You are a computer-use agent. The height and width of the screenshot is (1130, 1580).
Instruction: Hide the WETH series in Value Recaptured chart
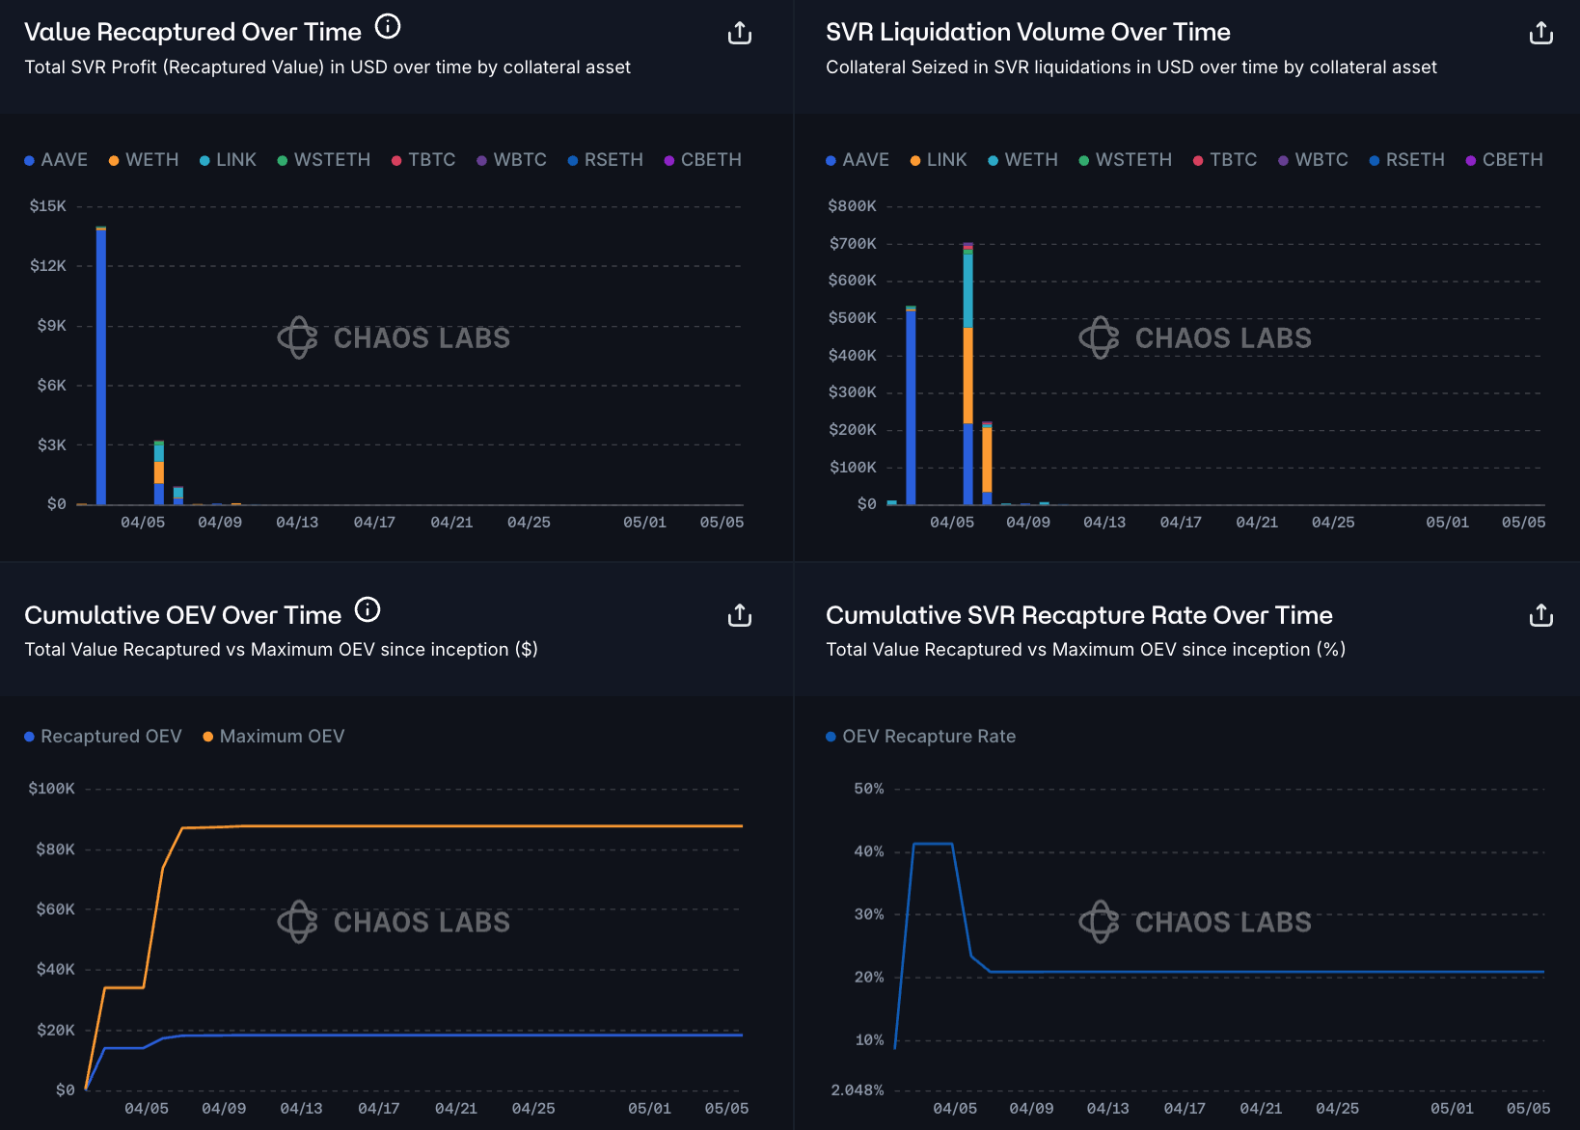(143, 160)
